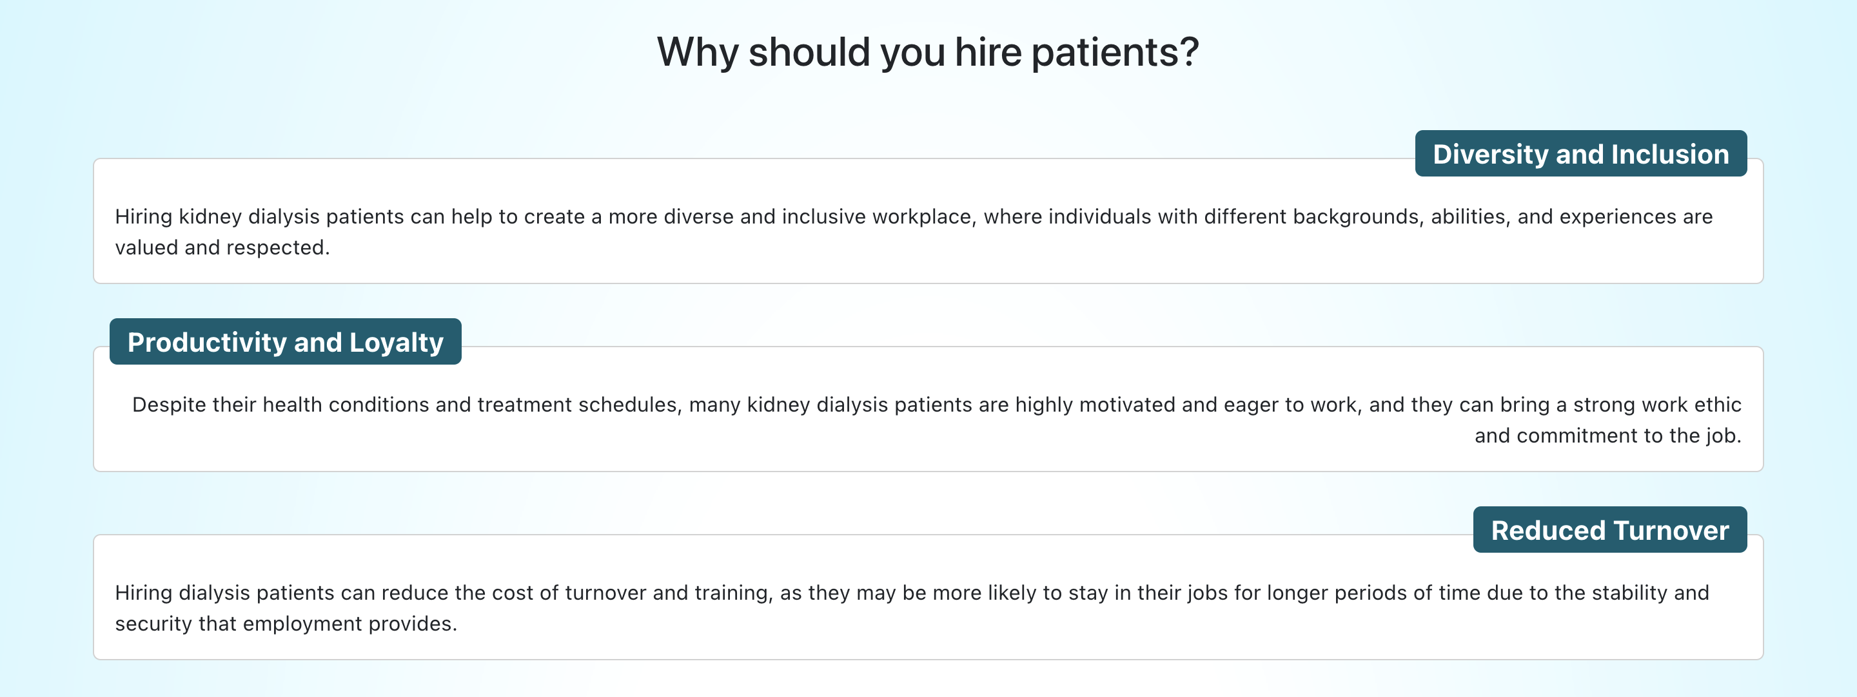This screenshot has width=1857, height=697.
Task: Select the Reduced Turnover label
Action: click(x=1610, y=530)
